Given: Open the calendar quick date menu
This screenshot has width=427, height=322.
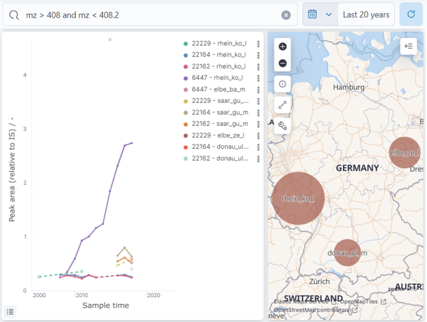Looking at the screenshot, I should 320,14.
